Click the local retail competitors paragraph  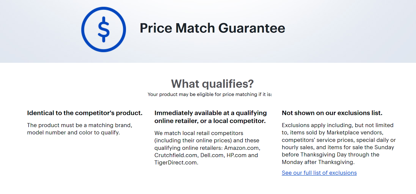(207, 148)
